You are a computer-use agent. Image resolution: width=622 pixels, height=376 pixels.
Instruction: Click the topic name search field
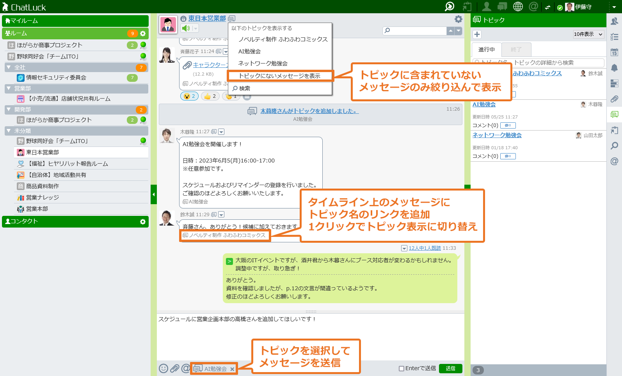[x=538, y=63]
